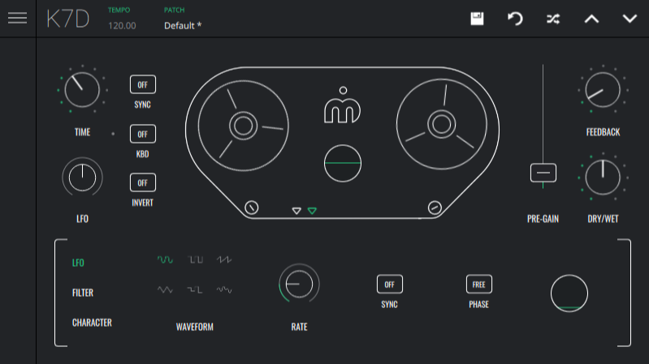Save the current patch
Viewport: 649px width, 364px height.
(477, 19)
